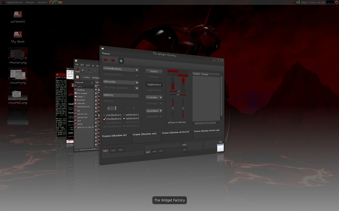
Task: Expand the ComboBoxEntry dropdown arrow
Action: click(136, 70)
